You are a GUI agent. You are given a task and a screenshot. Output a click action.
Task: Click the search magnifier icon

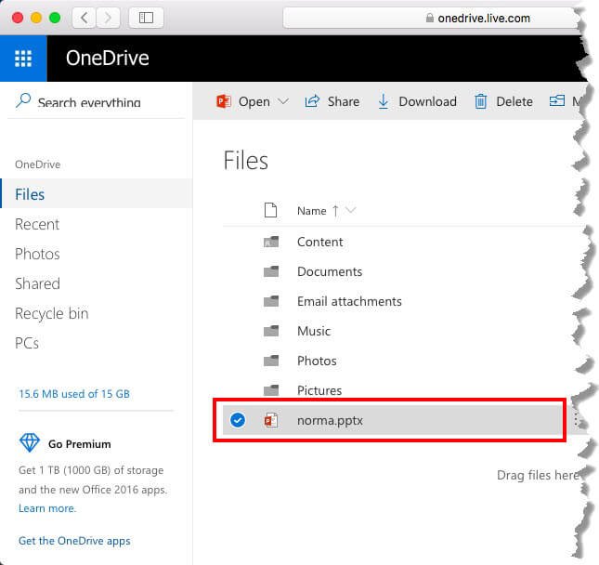click(x=23, y=100)
